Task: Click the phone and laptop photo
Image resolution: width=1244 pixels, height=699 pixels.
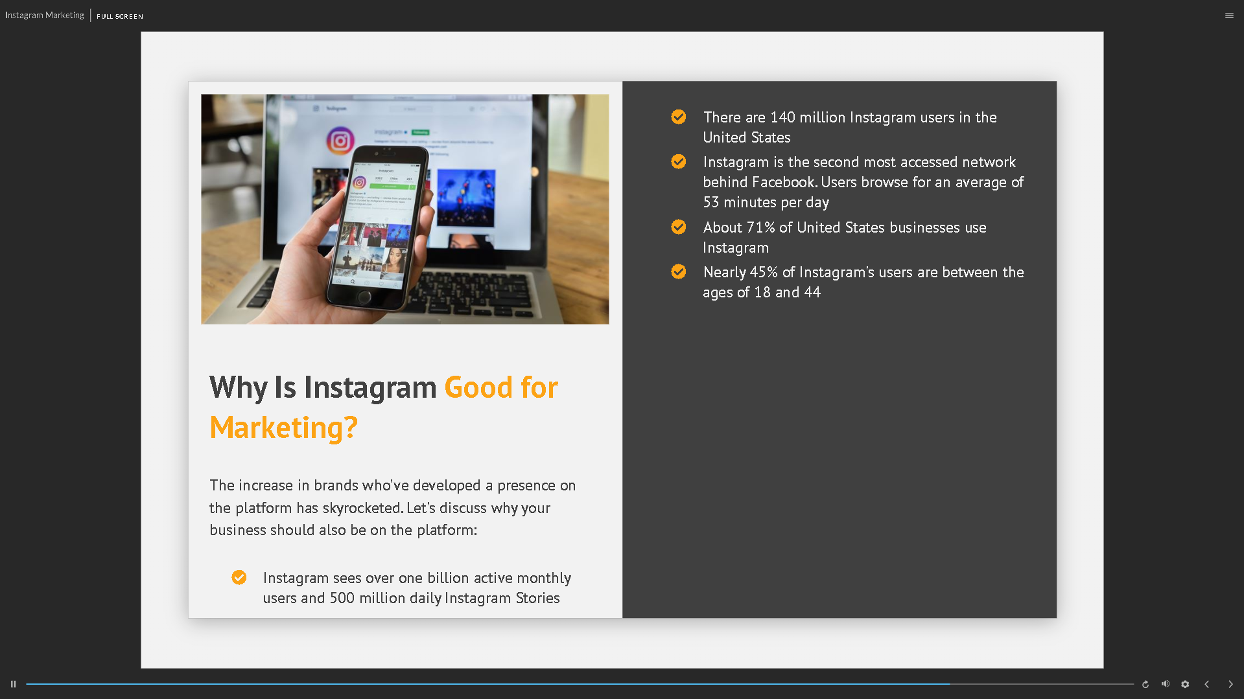Action: pos(405,209)
